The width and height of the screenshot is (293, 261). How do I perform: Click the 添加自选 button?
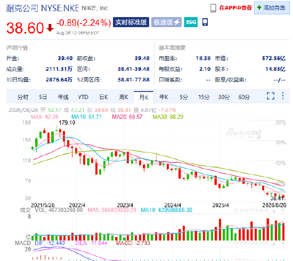tap(272, 7)
